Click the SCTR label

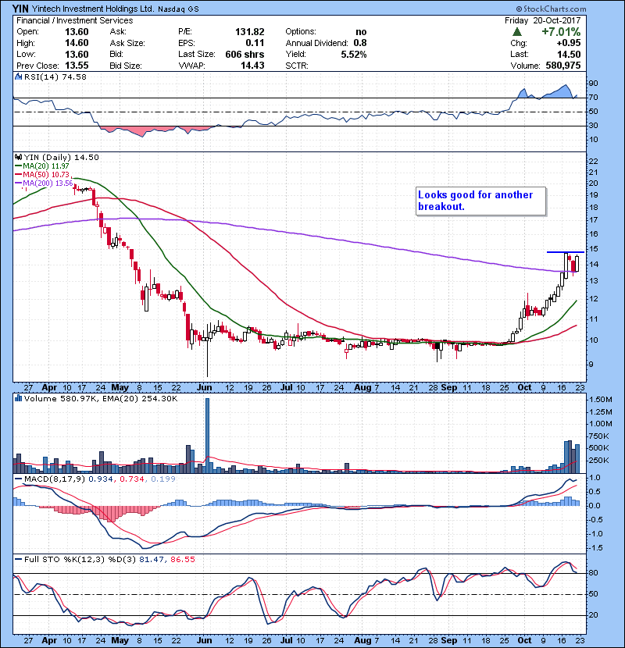point(297,66)
